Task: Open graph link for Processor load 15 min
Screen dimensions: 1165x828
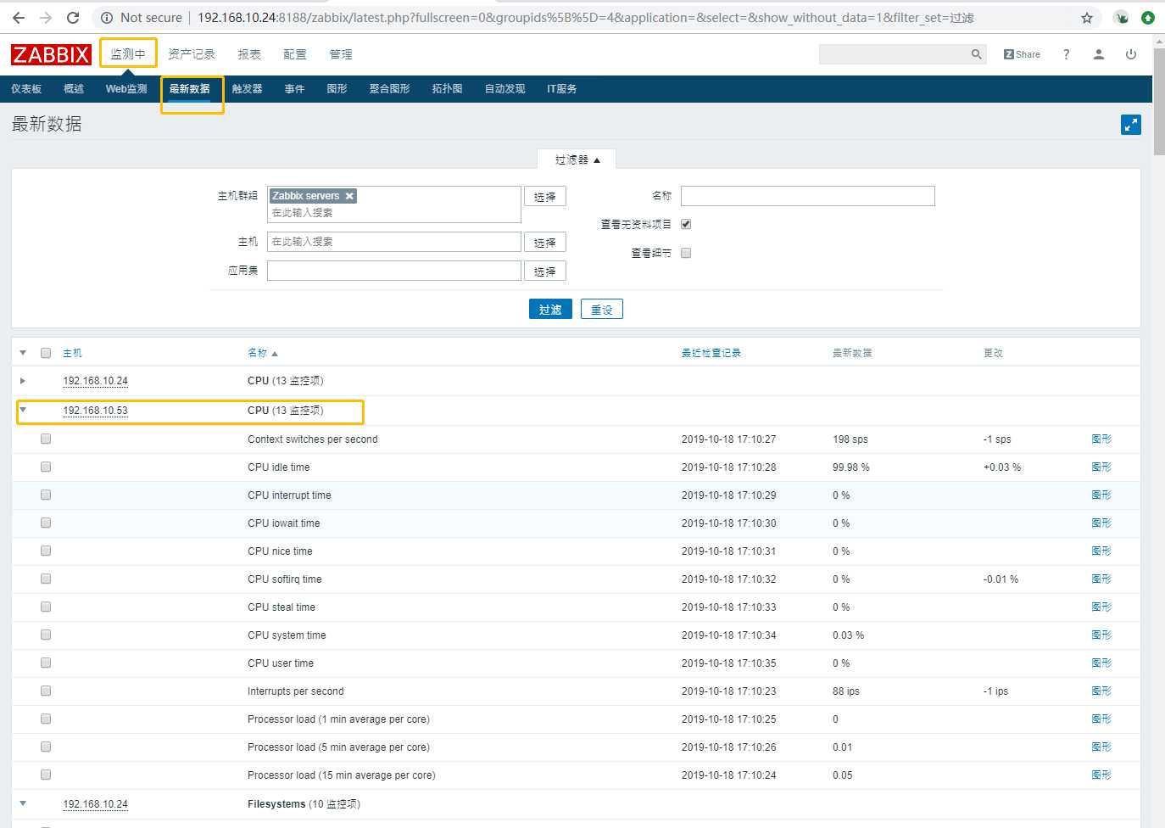Action: [1101, 775]
